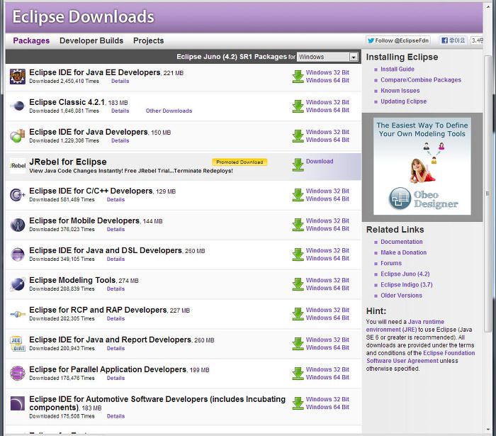Click Eclipse for Parallel Application Developers title

(x=108, y=369)
